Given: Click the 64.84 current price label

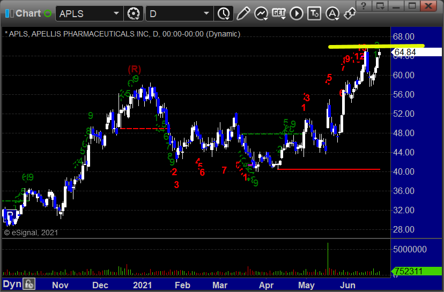Looking at the screenshot, I should [x=416, y=52].
